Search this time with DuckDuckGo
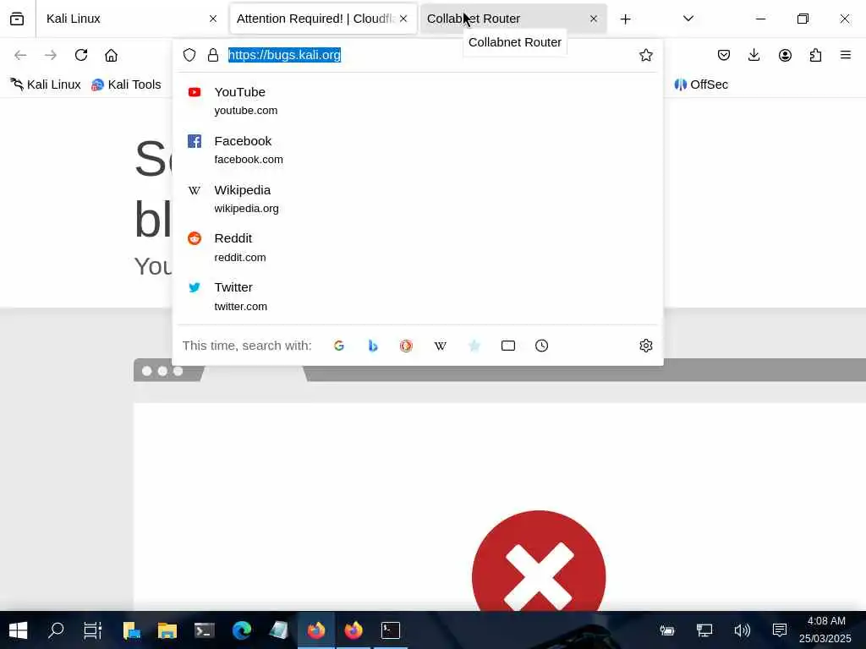The image size is (866, 649). coord(406,346)
